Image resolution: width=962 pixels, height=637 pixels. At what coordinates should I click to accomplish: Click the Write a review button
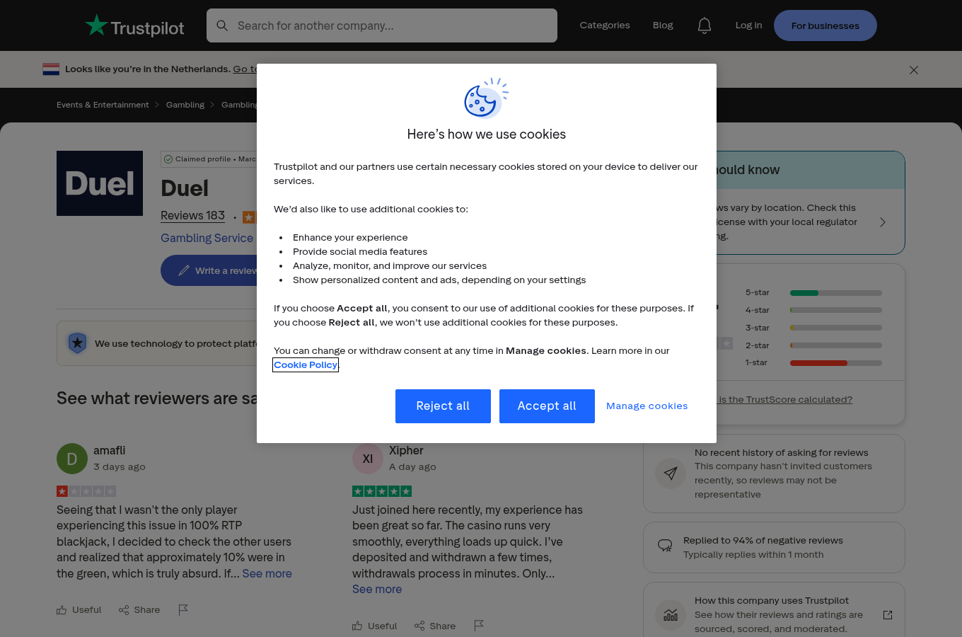point(209,270)
